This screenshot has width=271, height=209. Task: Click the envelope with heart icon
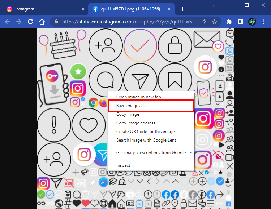pos(208,41)
